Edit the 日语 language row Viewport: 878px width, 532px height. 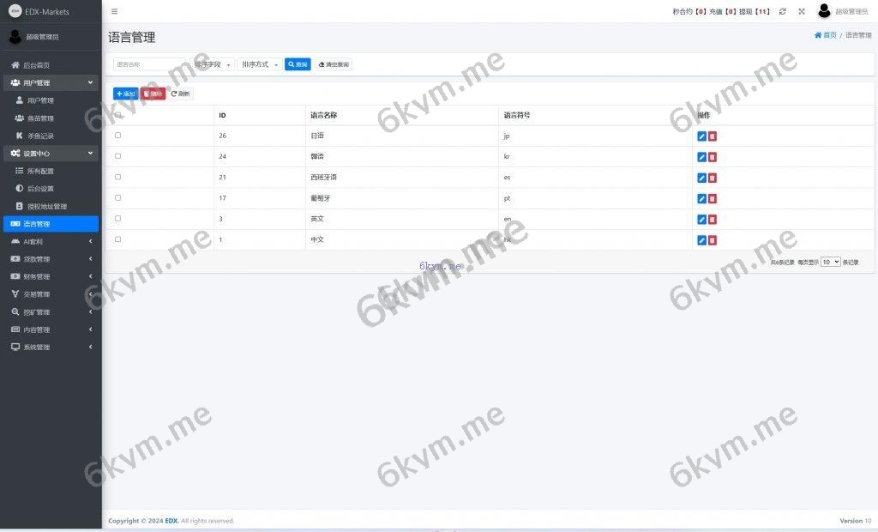(x=701, y=136)
